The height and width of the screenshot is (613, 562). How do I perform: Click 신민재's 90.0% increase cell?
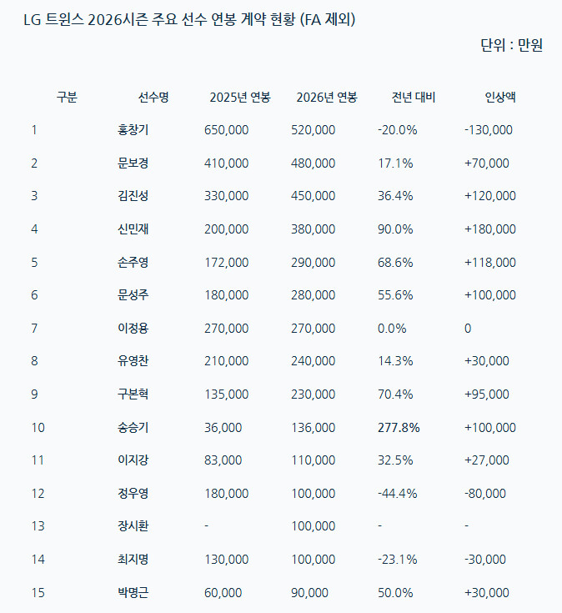point(395,229)
